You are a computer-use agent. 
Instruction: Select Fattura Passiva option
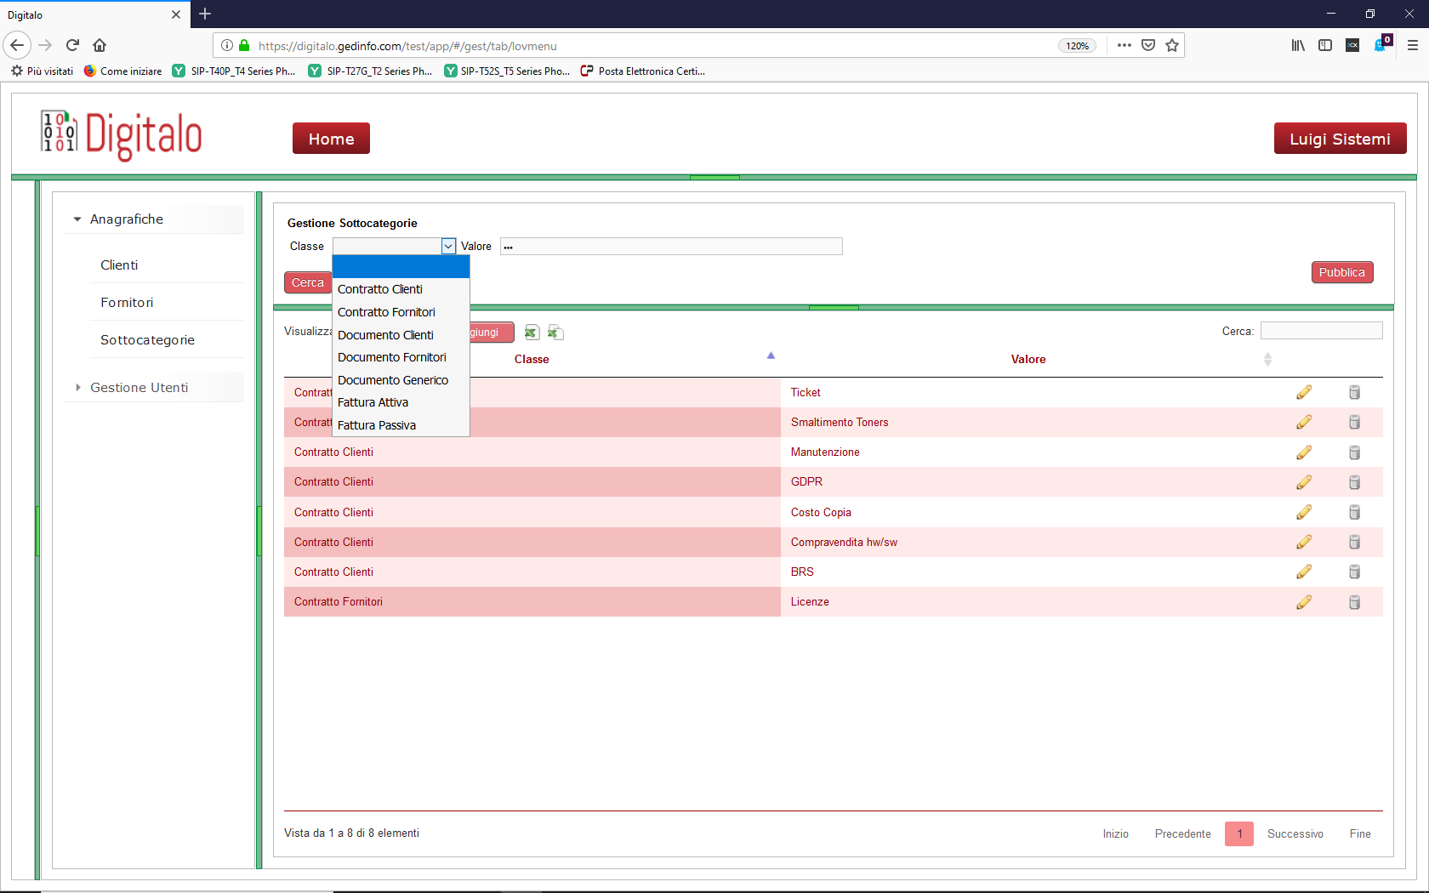[x=401, y=425]
